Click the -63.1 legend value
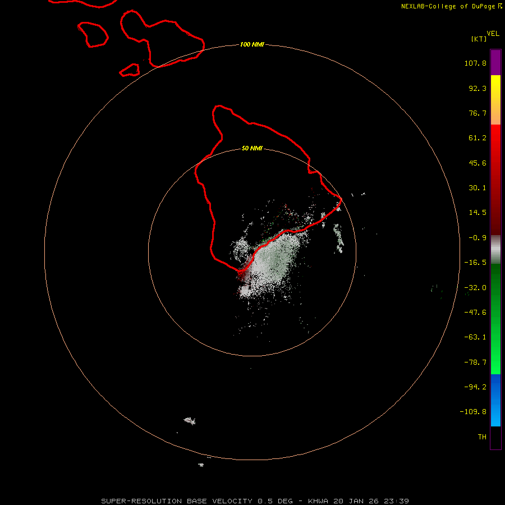 pyautogui.click(x=475, y=337)
